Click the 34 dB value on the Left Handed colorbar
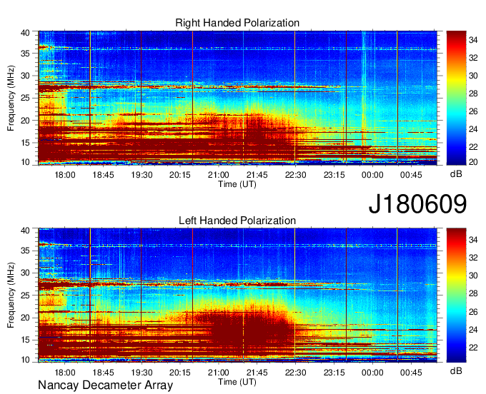486x394 pixels. [x=473, y=239]
